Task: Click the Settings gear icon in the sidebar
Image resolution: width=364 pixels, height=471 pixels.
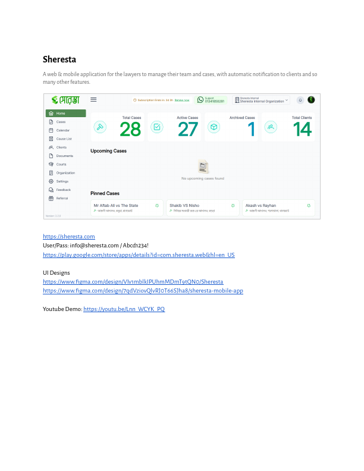Action: coord(51,181)
